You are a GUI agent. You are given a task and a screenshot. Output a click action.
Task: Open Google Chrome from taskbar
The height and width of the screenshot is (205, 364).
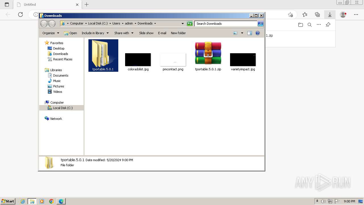[51, 201]
